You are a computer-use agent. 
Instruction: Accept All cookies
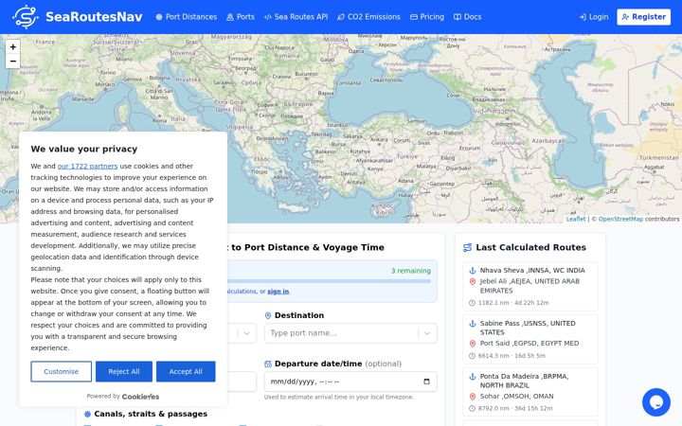point(186,372)
